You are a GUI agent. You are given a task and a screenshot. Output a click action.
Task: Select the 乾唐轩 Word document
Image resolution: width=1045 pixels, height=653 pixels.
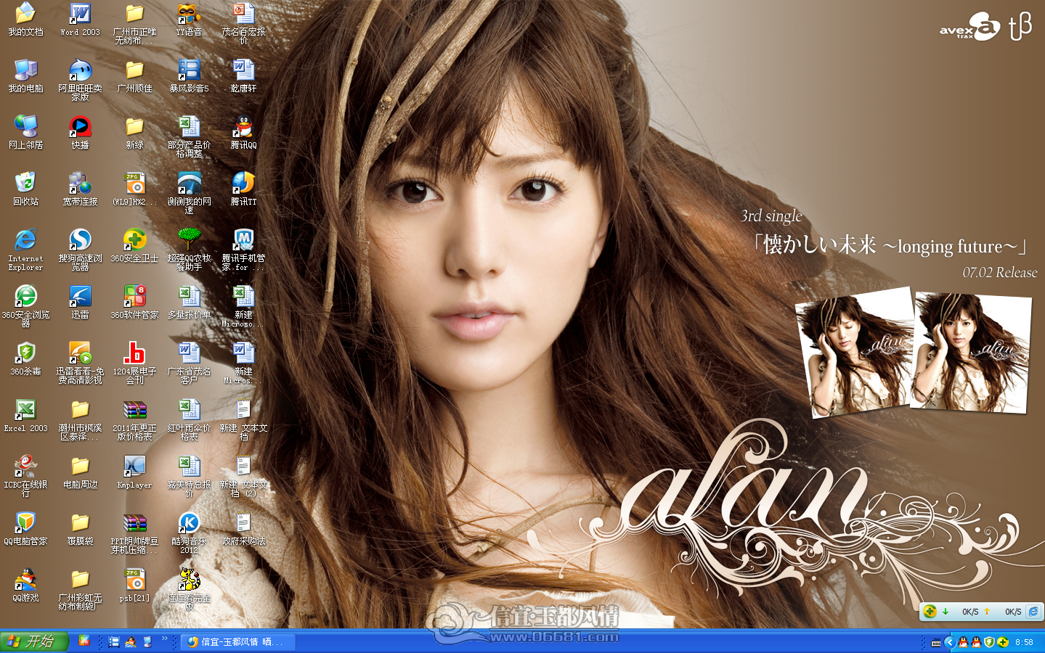tap(243, 77)
